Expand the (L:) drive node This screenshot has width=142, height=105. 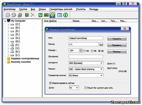point(9,55)
